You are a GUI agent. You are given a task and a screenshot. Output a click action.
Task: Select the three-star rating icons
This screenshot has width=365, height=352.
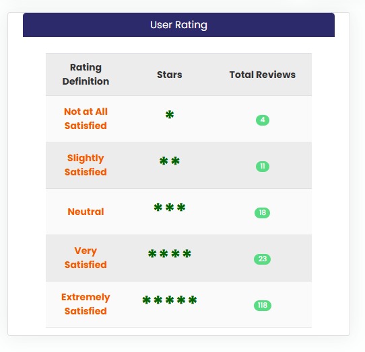coord(170,207)
